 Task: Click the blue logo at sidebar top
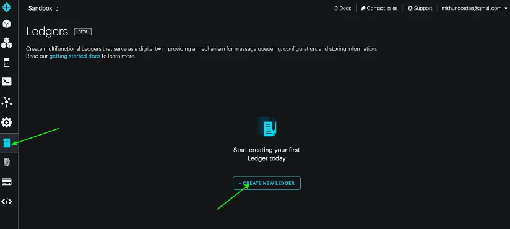[7, 7]
